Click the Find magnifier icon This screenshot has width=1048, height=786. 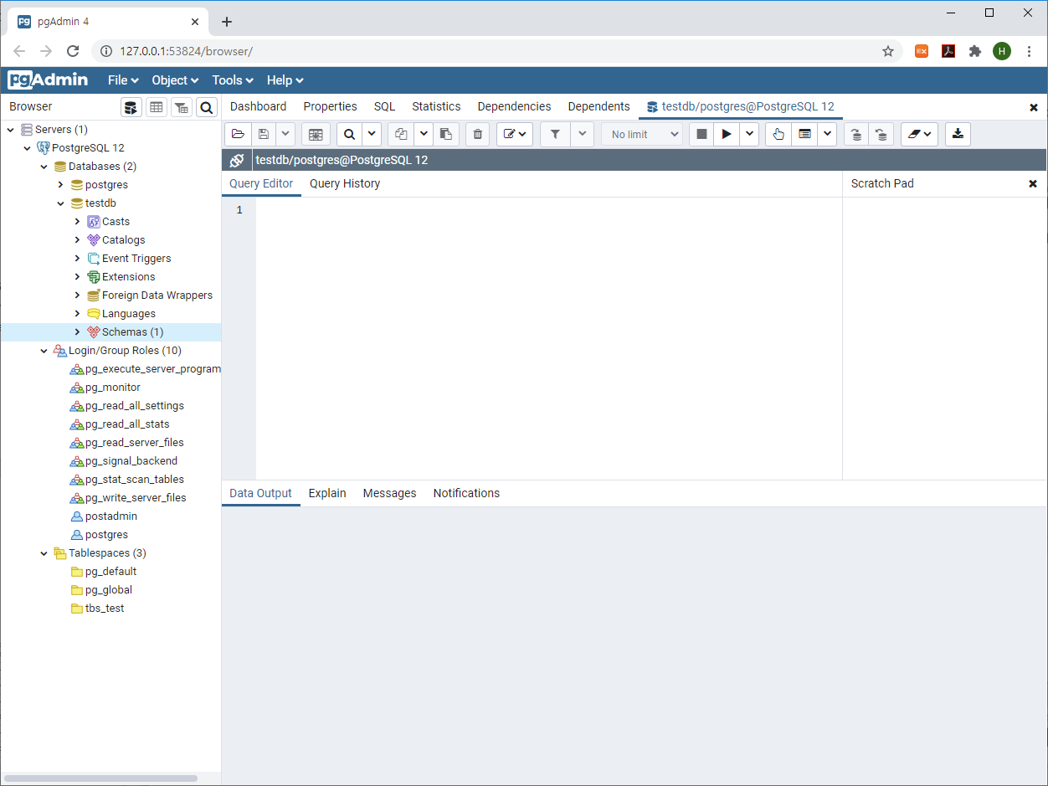(349, 134)
